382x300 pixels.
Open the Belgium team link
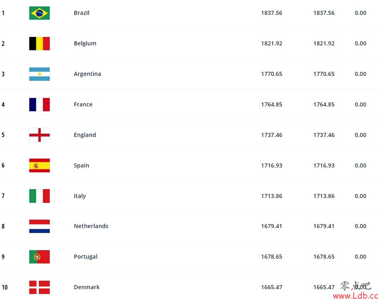(x=85, y=43)
